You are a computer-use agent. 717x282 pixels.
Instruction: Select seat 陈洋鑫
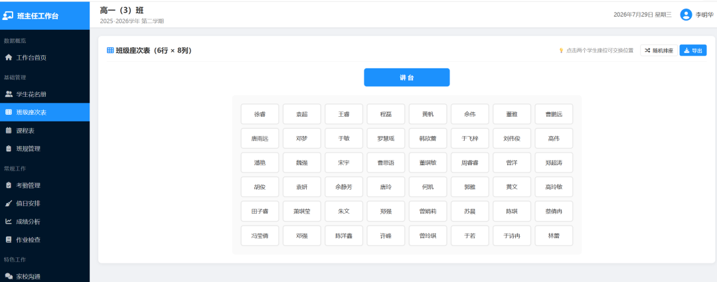[x=344, y=236]
